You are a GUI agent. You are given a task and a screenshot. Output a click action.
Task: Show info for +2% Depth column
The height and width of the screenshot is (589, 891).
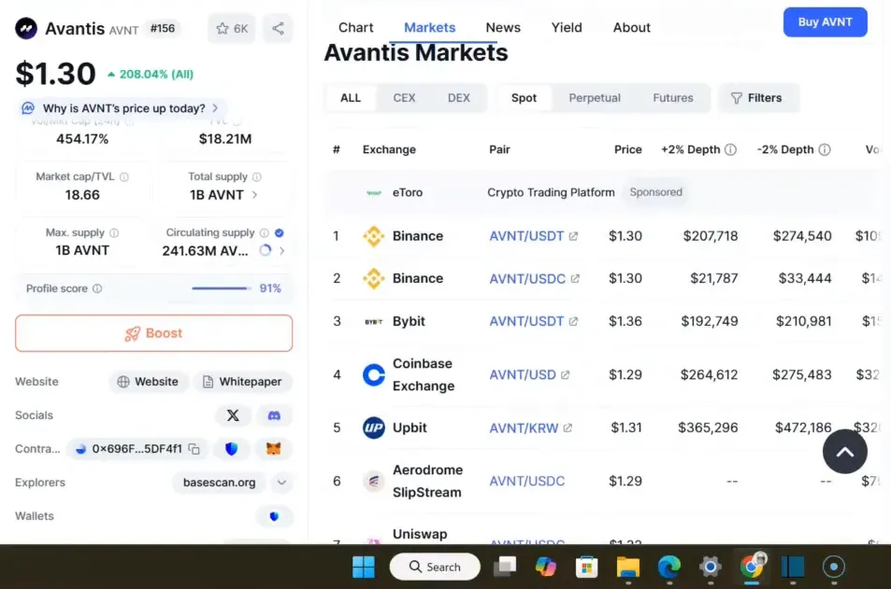click(731, 149)
